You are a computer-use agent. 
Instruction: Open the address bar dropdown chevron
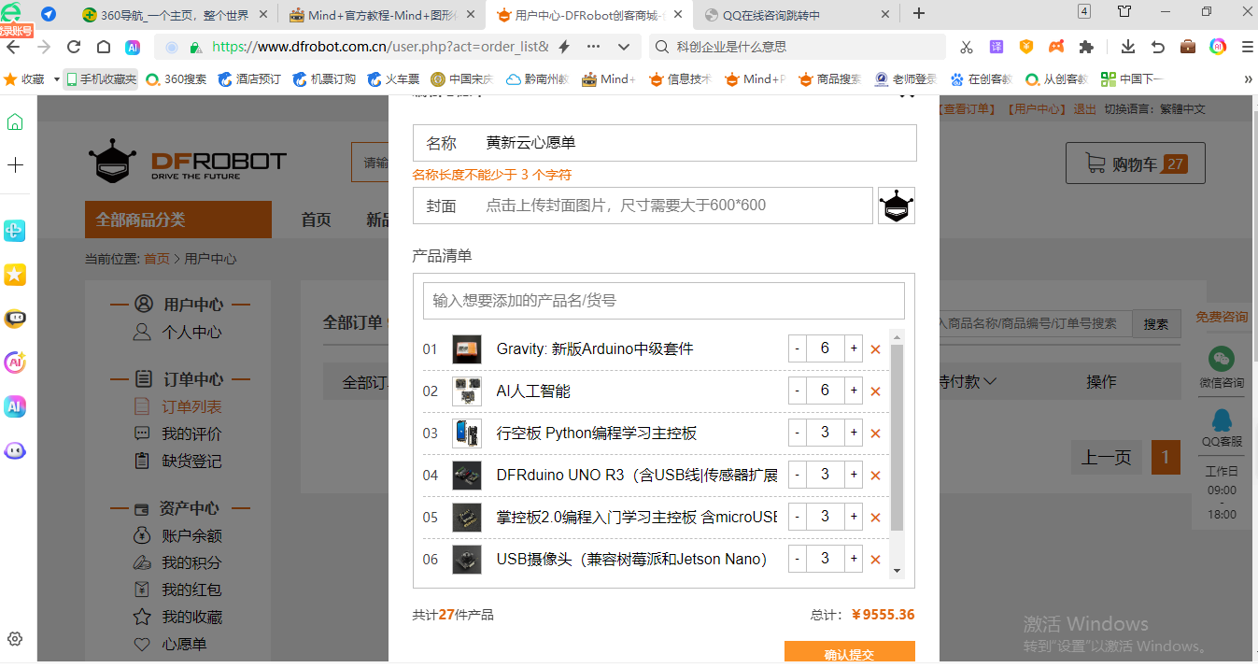624,47
